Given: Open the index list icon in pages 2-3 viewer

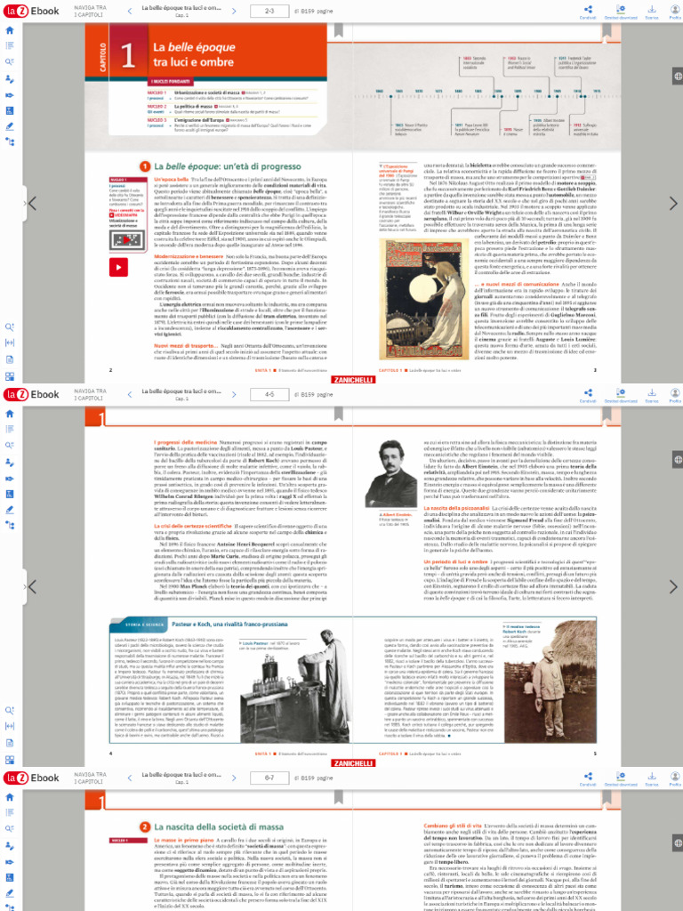Looking at the screenshot, I should (x=9, y=46).
